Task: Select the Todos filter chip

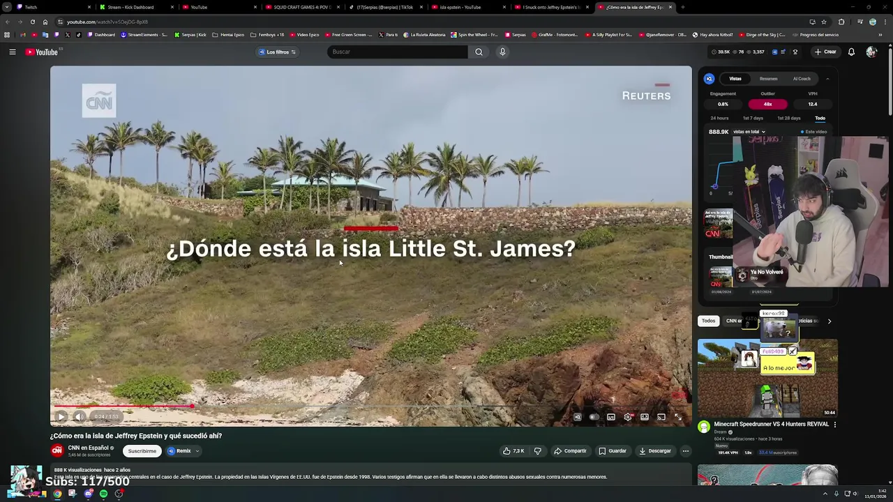Action: [x=708, y=321]
